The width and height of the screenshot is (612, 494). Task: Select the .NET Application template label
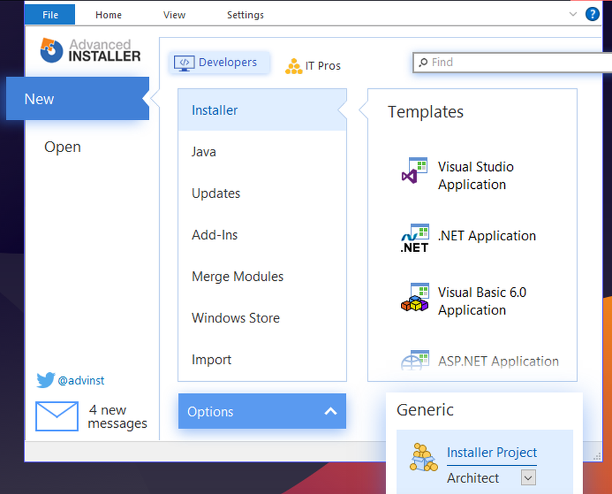click(x=487, y=236)
